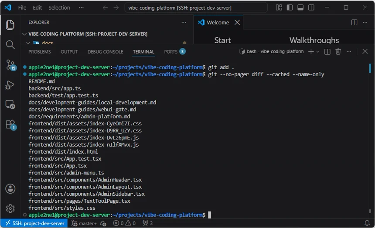375x228 pixels.
Task: Click the Walkthroughs heading on Welcome page
Action: [x=314, y=40]
